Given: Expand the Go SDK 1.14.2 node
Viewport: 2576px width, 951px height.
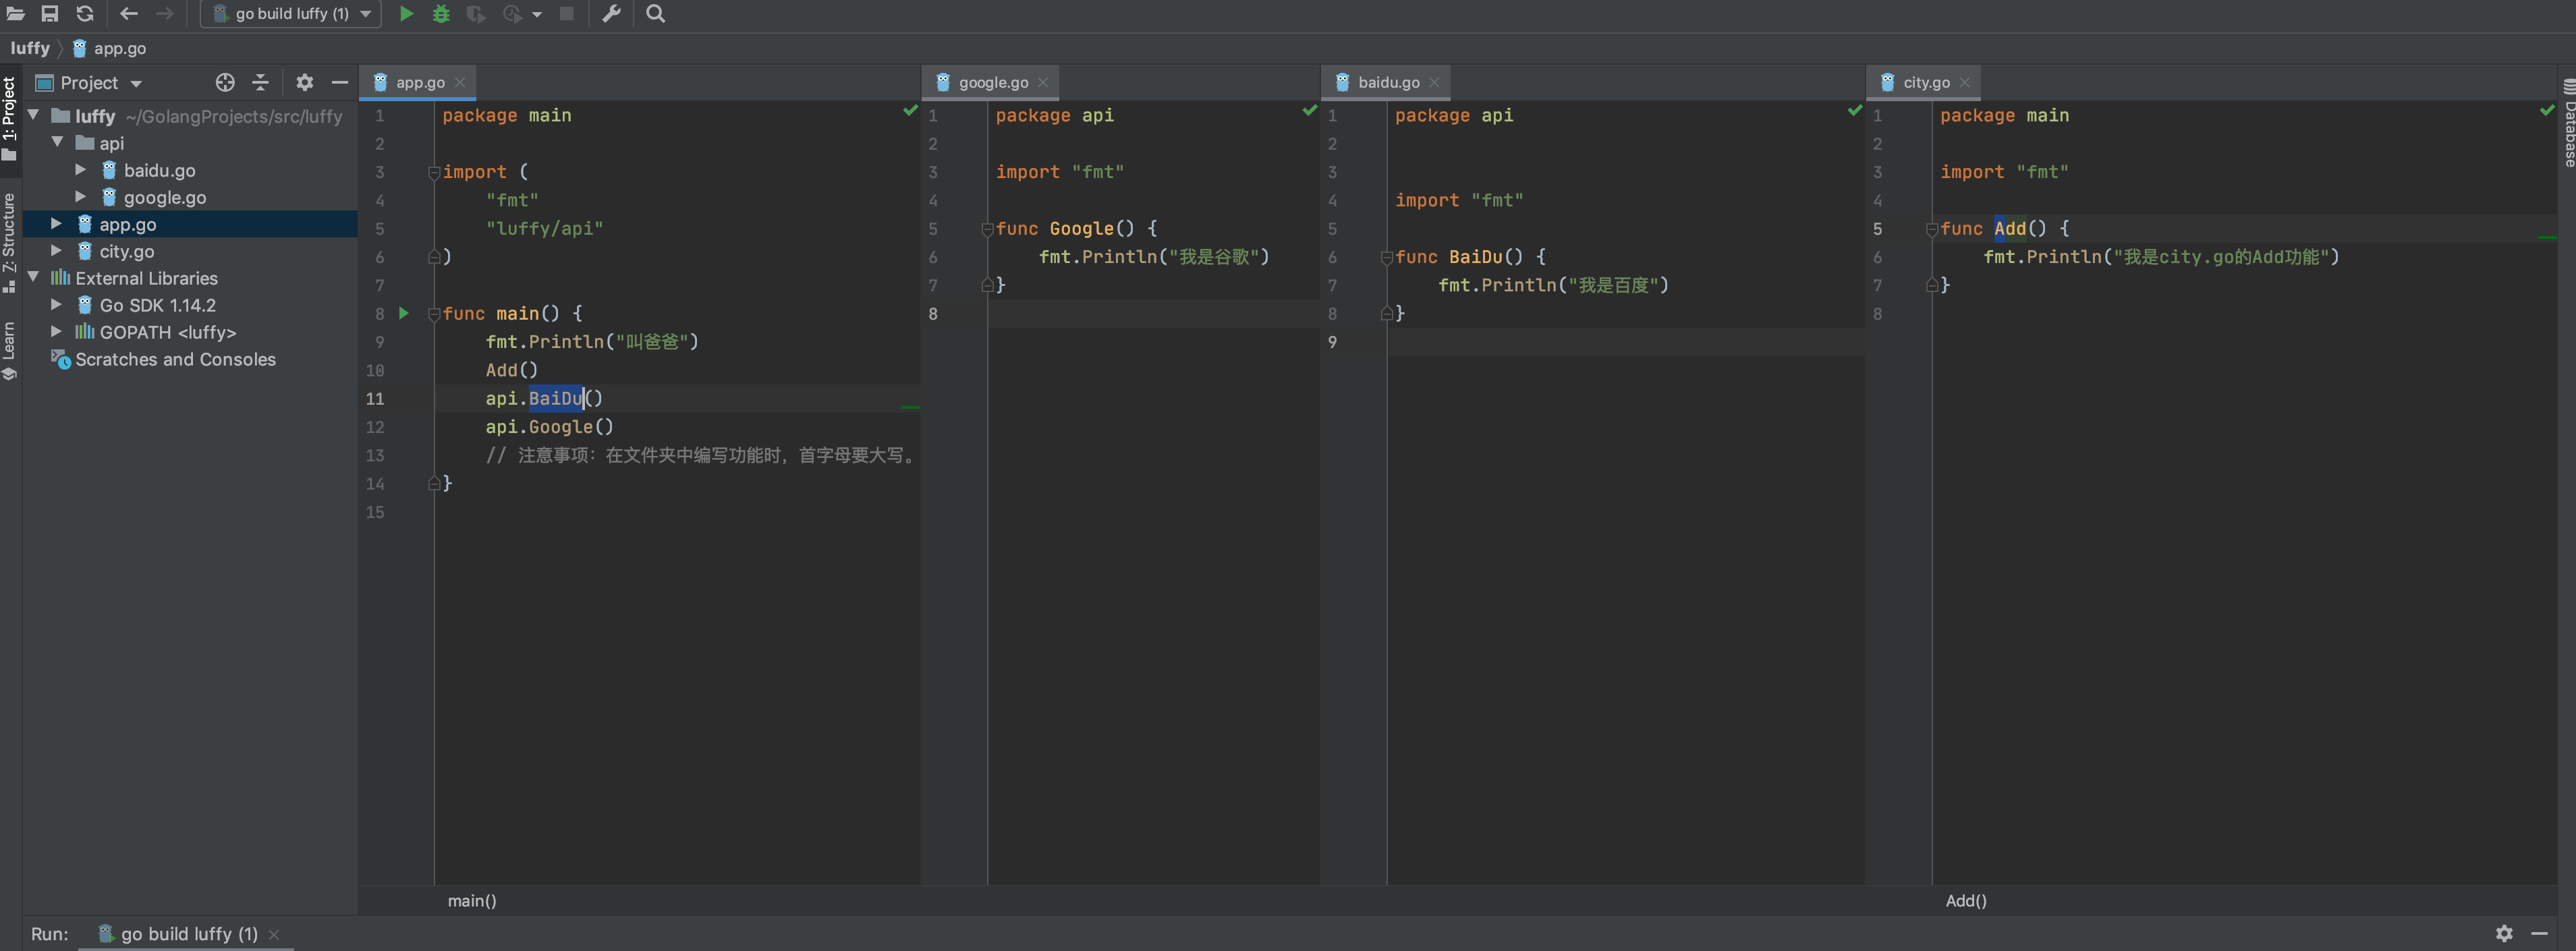Looking at the screenshot, I should (x=57, y=305).
